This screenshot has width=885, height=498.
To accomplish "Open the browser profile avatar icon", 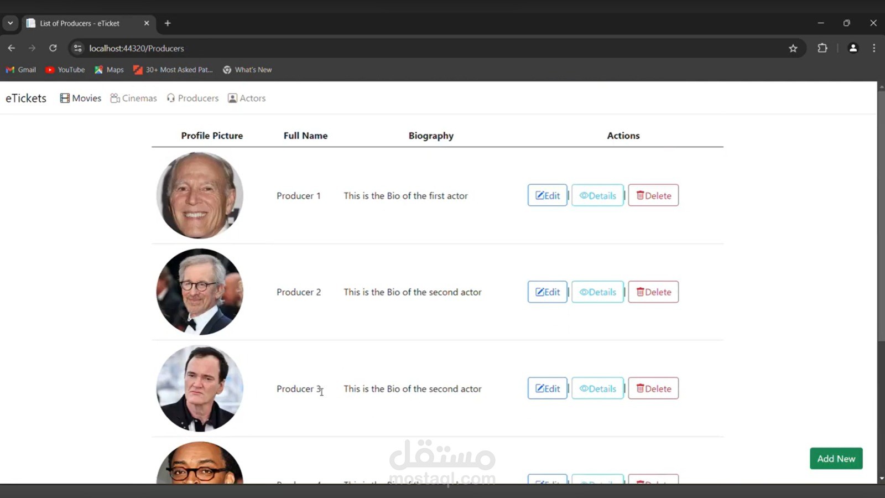I will (x=853, y=48).
